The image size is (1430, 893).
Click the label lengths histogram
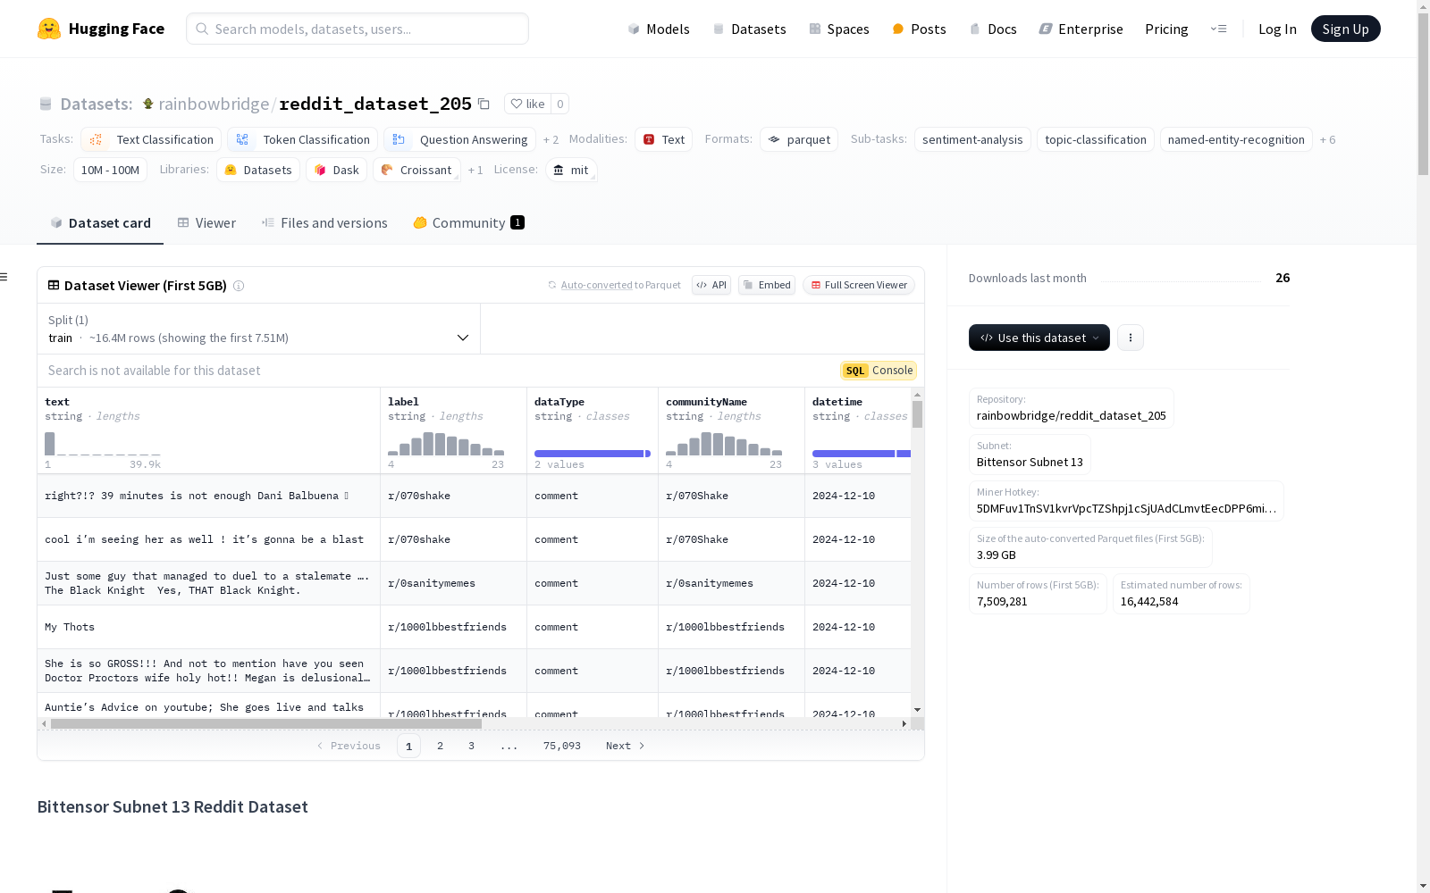tap(446, 444)
